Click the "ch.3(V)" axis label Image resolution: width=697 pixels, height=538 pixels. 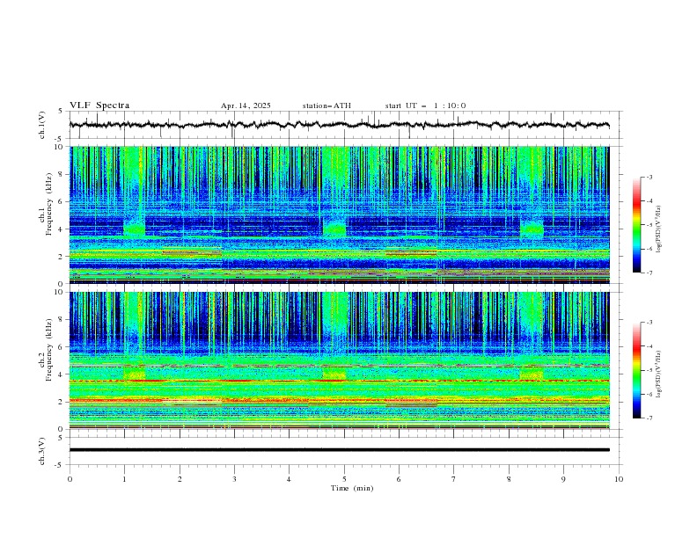coord(42,451)
